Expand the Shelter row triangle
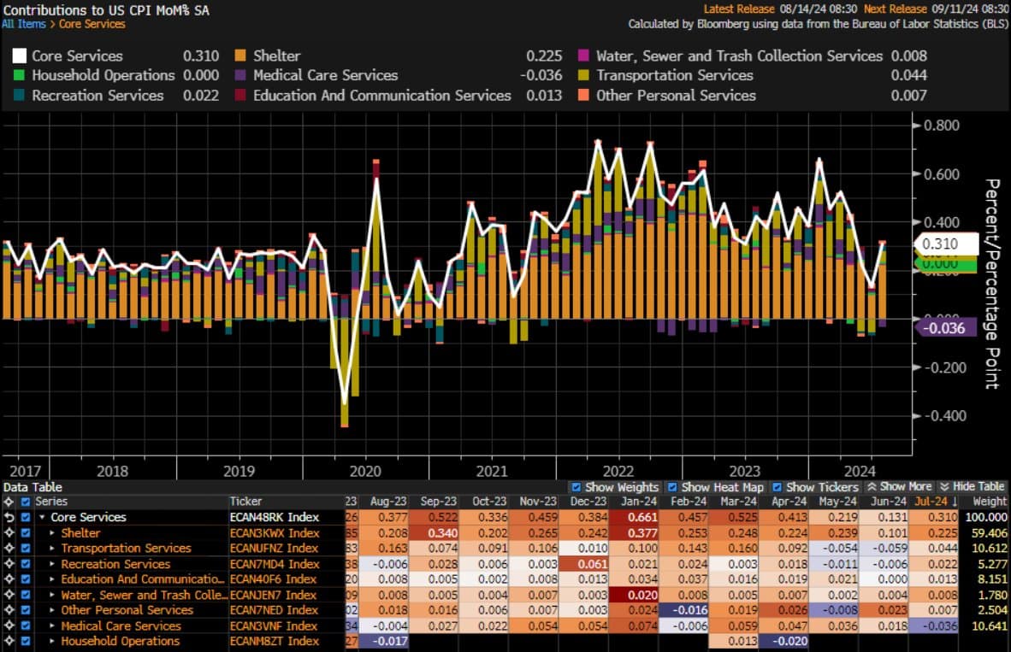Image resolution: width=1011 pixels, height=652 pixels. pos(52,533)
